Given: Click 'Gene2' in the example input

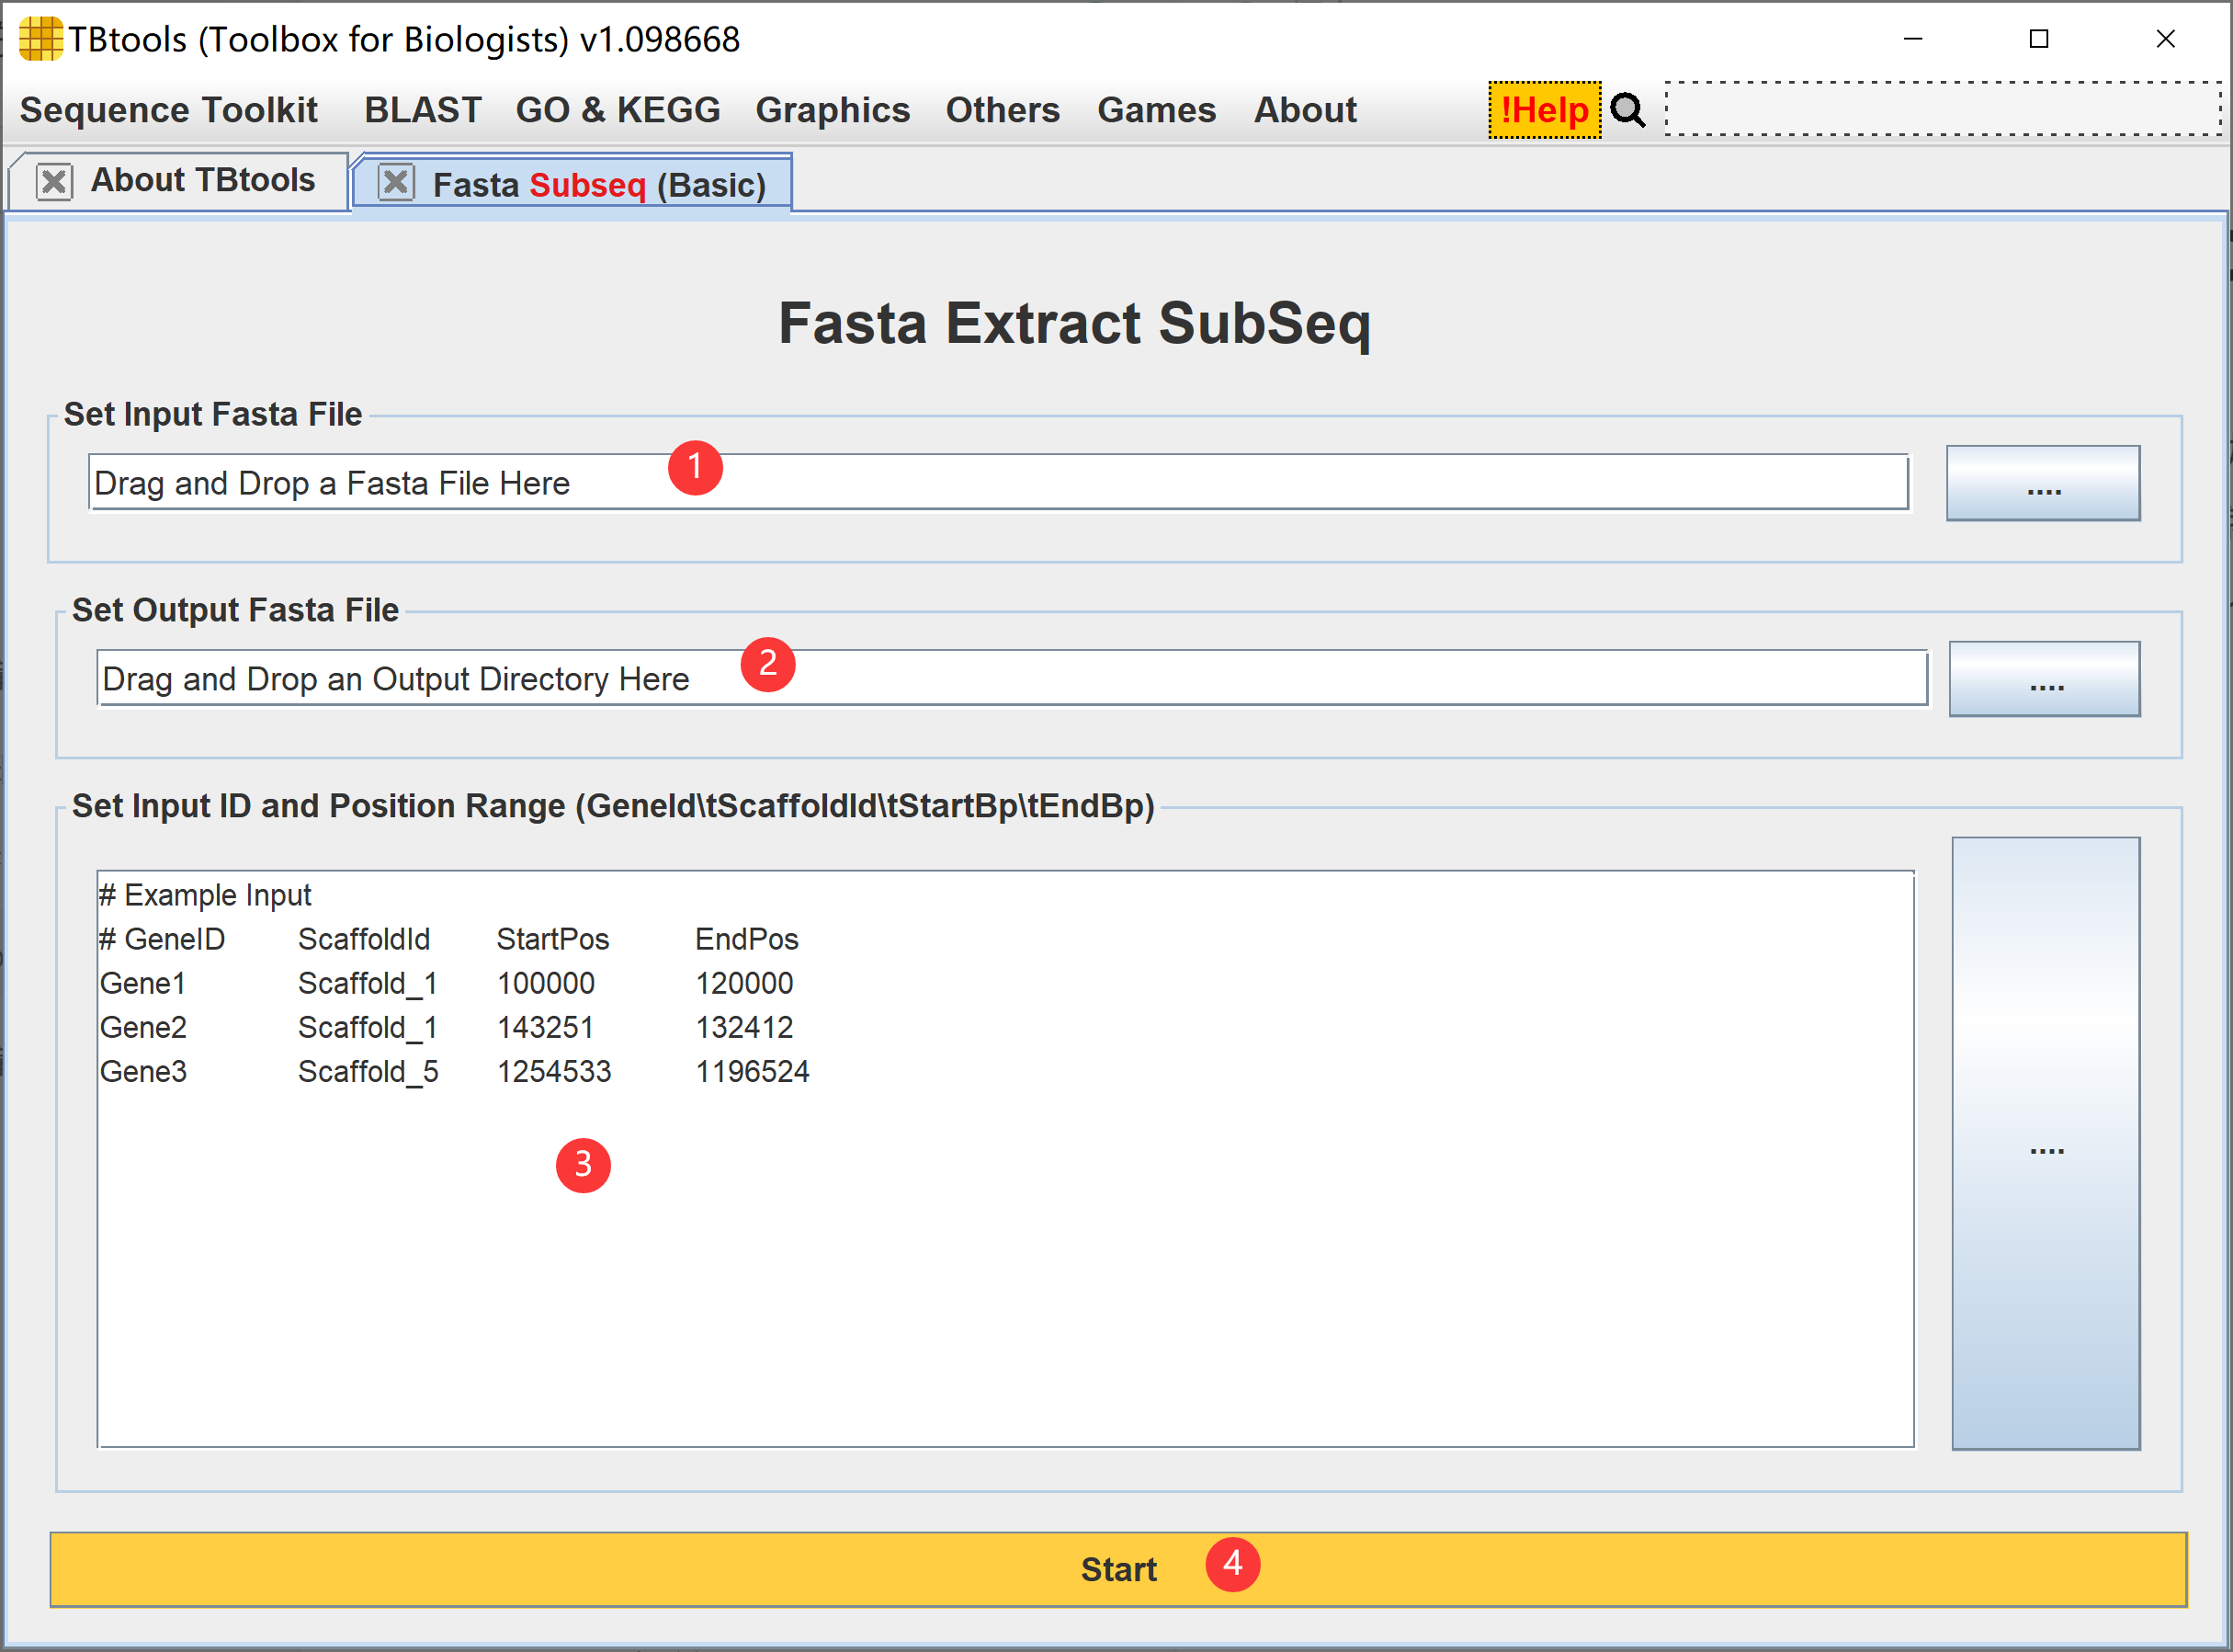Looking at the screenshot, I should click(x=143, y=1027).
